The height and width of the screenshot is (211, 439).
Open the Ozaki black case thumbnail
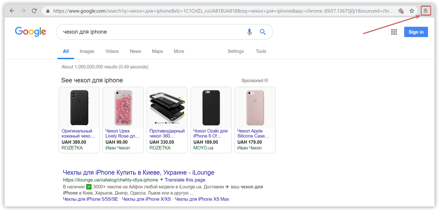pyautogui.click(x=211, y=108)
